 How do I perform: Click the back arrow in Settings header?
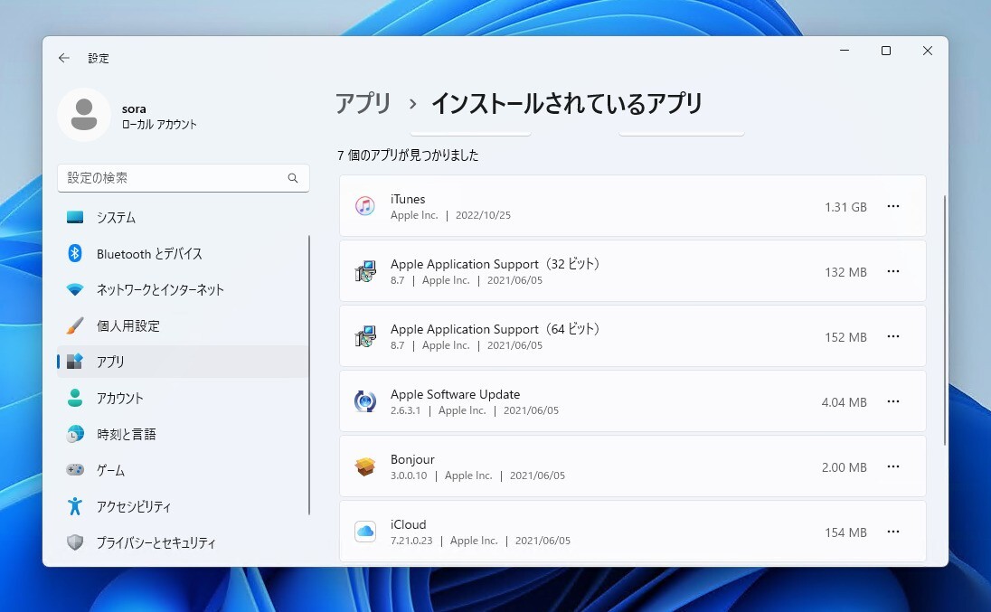click(64, 58)
